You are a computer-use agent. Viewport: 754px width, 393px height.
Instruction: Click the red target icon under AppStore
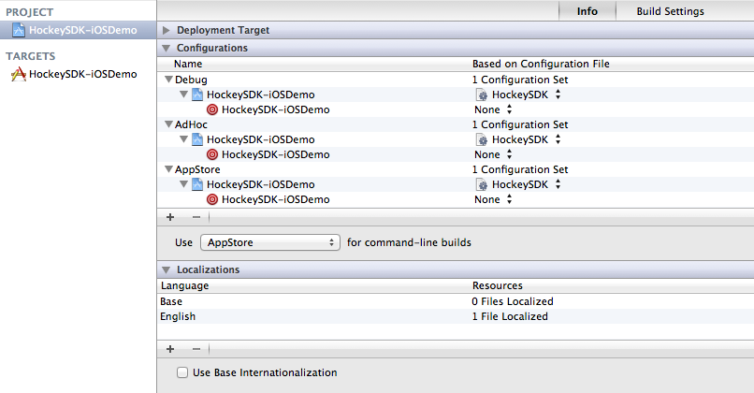212,199
